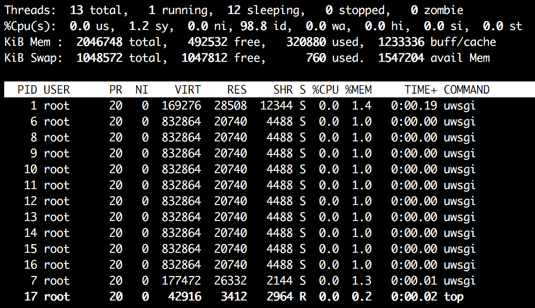Click PID 16 in the process list
This screenshot has height=308, width=535.
(x=30, y=264)
